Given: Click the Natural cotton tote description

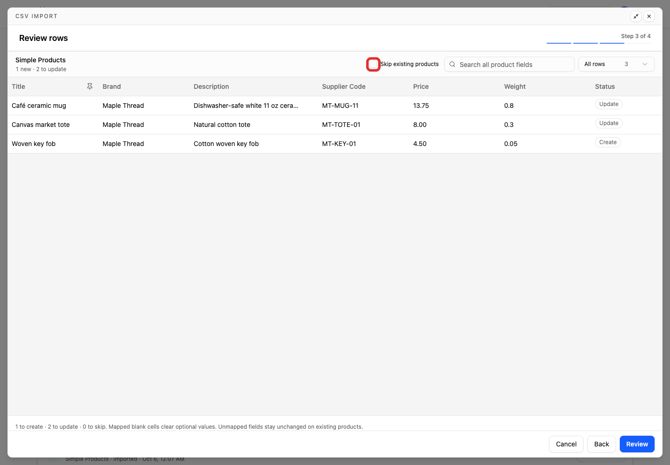Looking at the screenshot, I should [x=222, y=125].
